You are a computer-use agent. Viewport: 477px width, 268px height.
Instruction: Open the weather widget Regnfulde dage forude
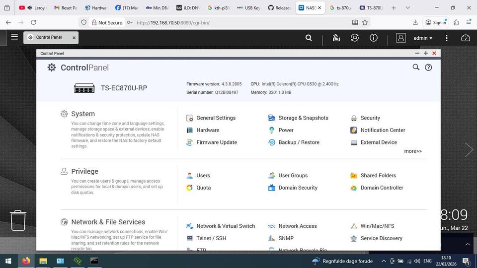[342, 261]
